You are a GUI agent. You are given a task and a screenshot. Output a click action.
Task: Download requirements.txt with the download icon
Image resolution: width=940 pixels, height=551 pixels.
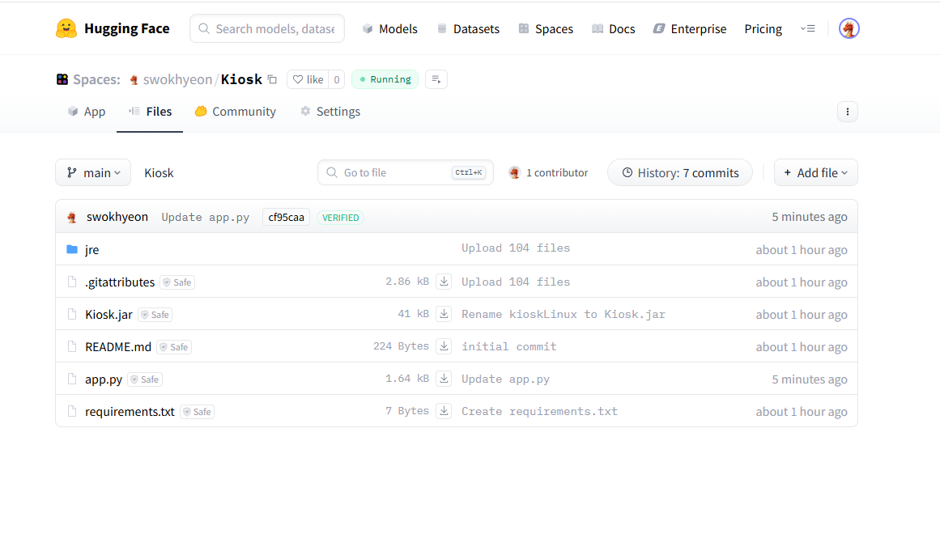click(444, 410)
